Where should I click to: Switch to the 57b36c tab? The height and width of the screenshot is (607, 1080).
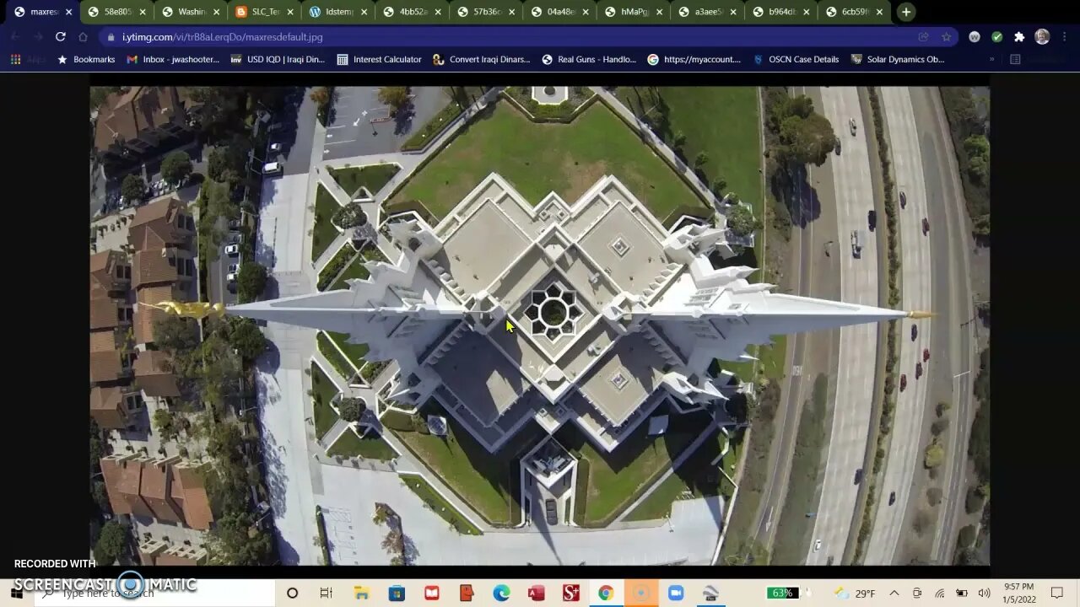485,12
